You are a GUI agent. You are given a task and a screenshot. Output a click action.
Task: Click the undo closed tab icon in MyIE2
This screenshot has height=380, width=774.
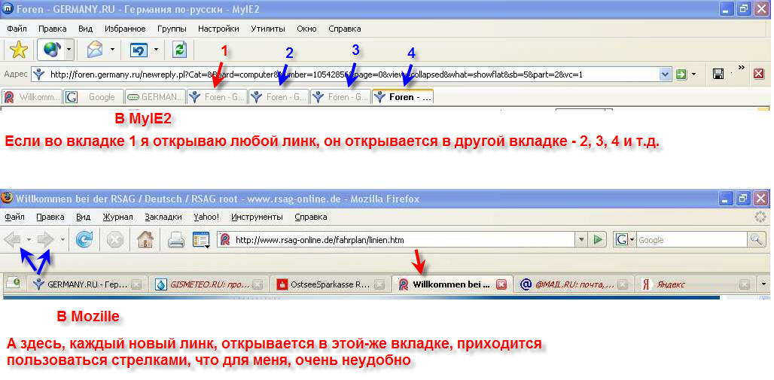click(139, 50)
